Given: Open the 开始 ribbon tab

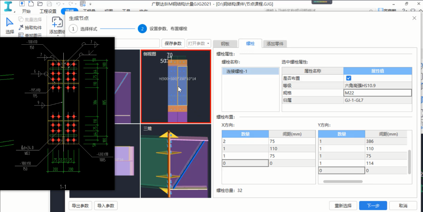Looking at the screenshot, I should pyautogui.click(x=26, y=11).
